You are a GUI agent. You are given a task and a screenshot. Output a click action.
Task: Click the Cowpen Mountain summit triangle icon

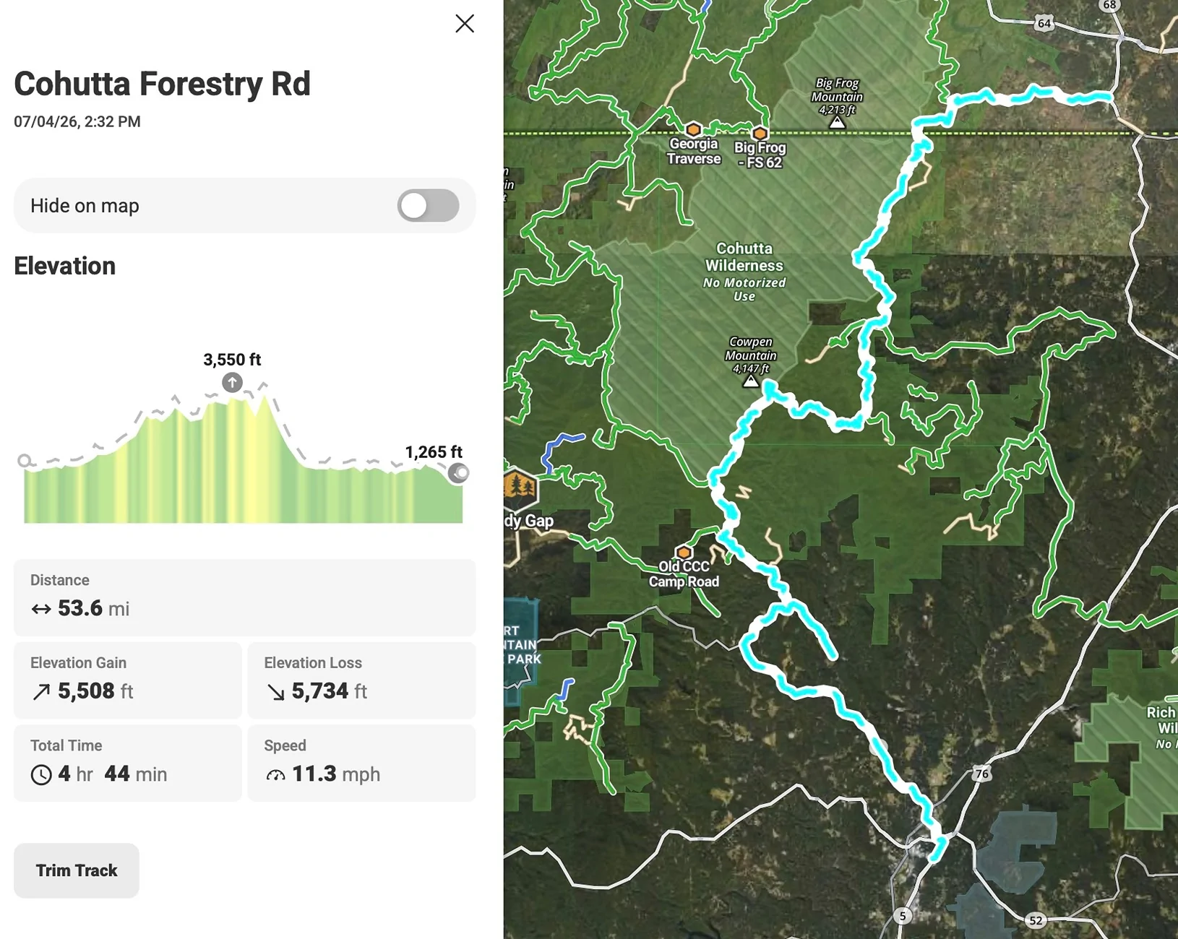[751, 381]
